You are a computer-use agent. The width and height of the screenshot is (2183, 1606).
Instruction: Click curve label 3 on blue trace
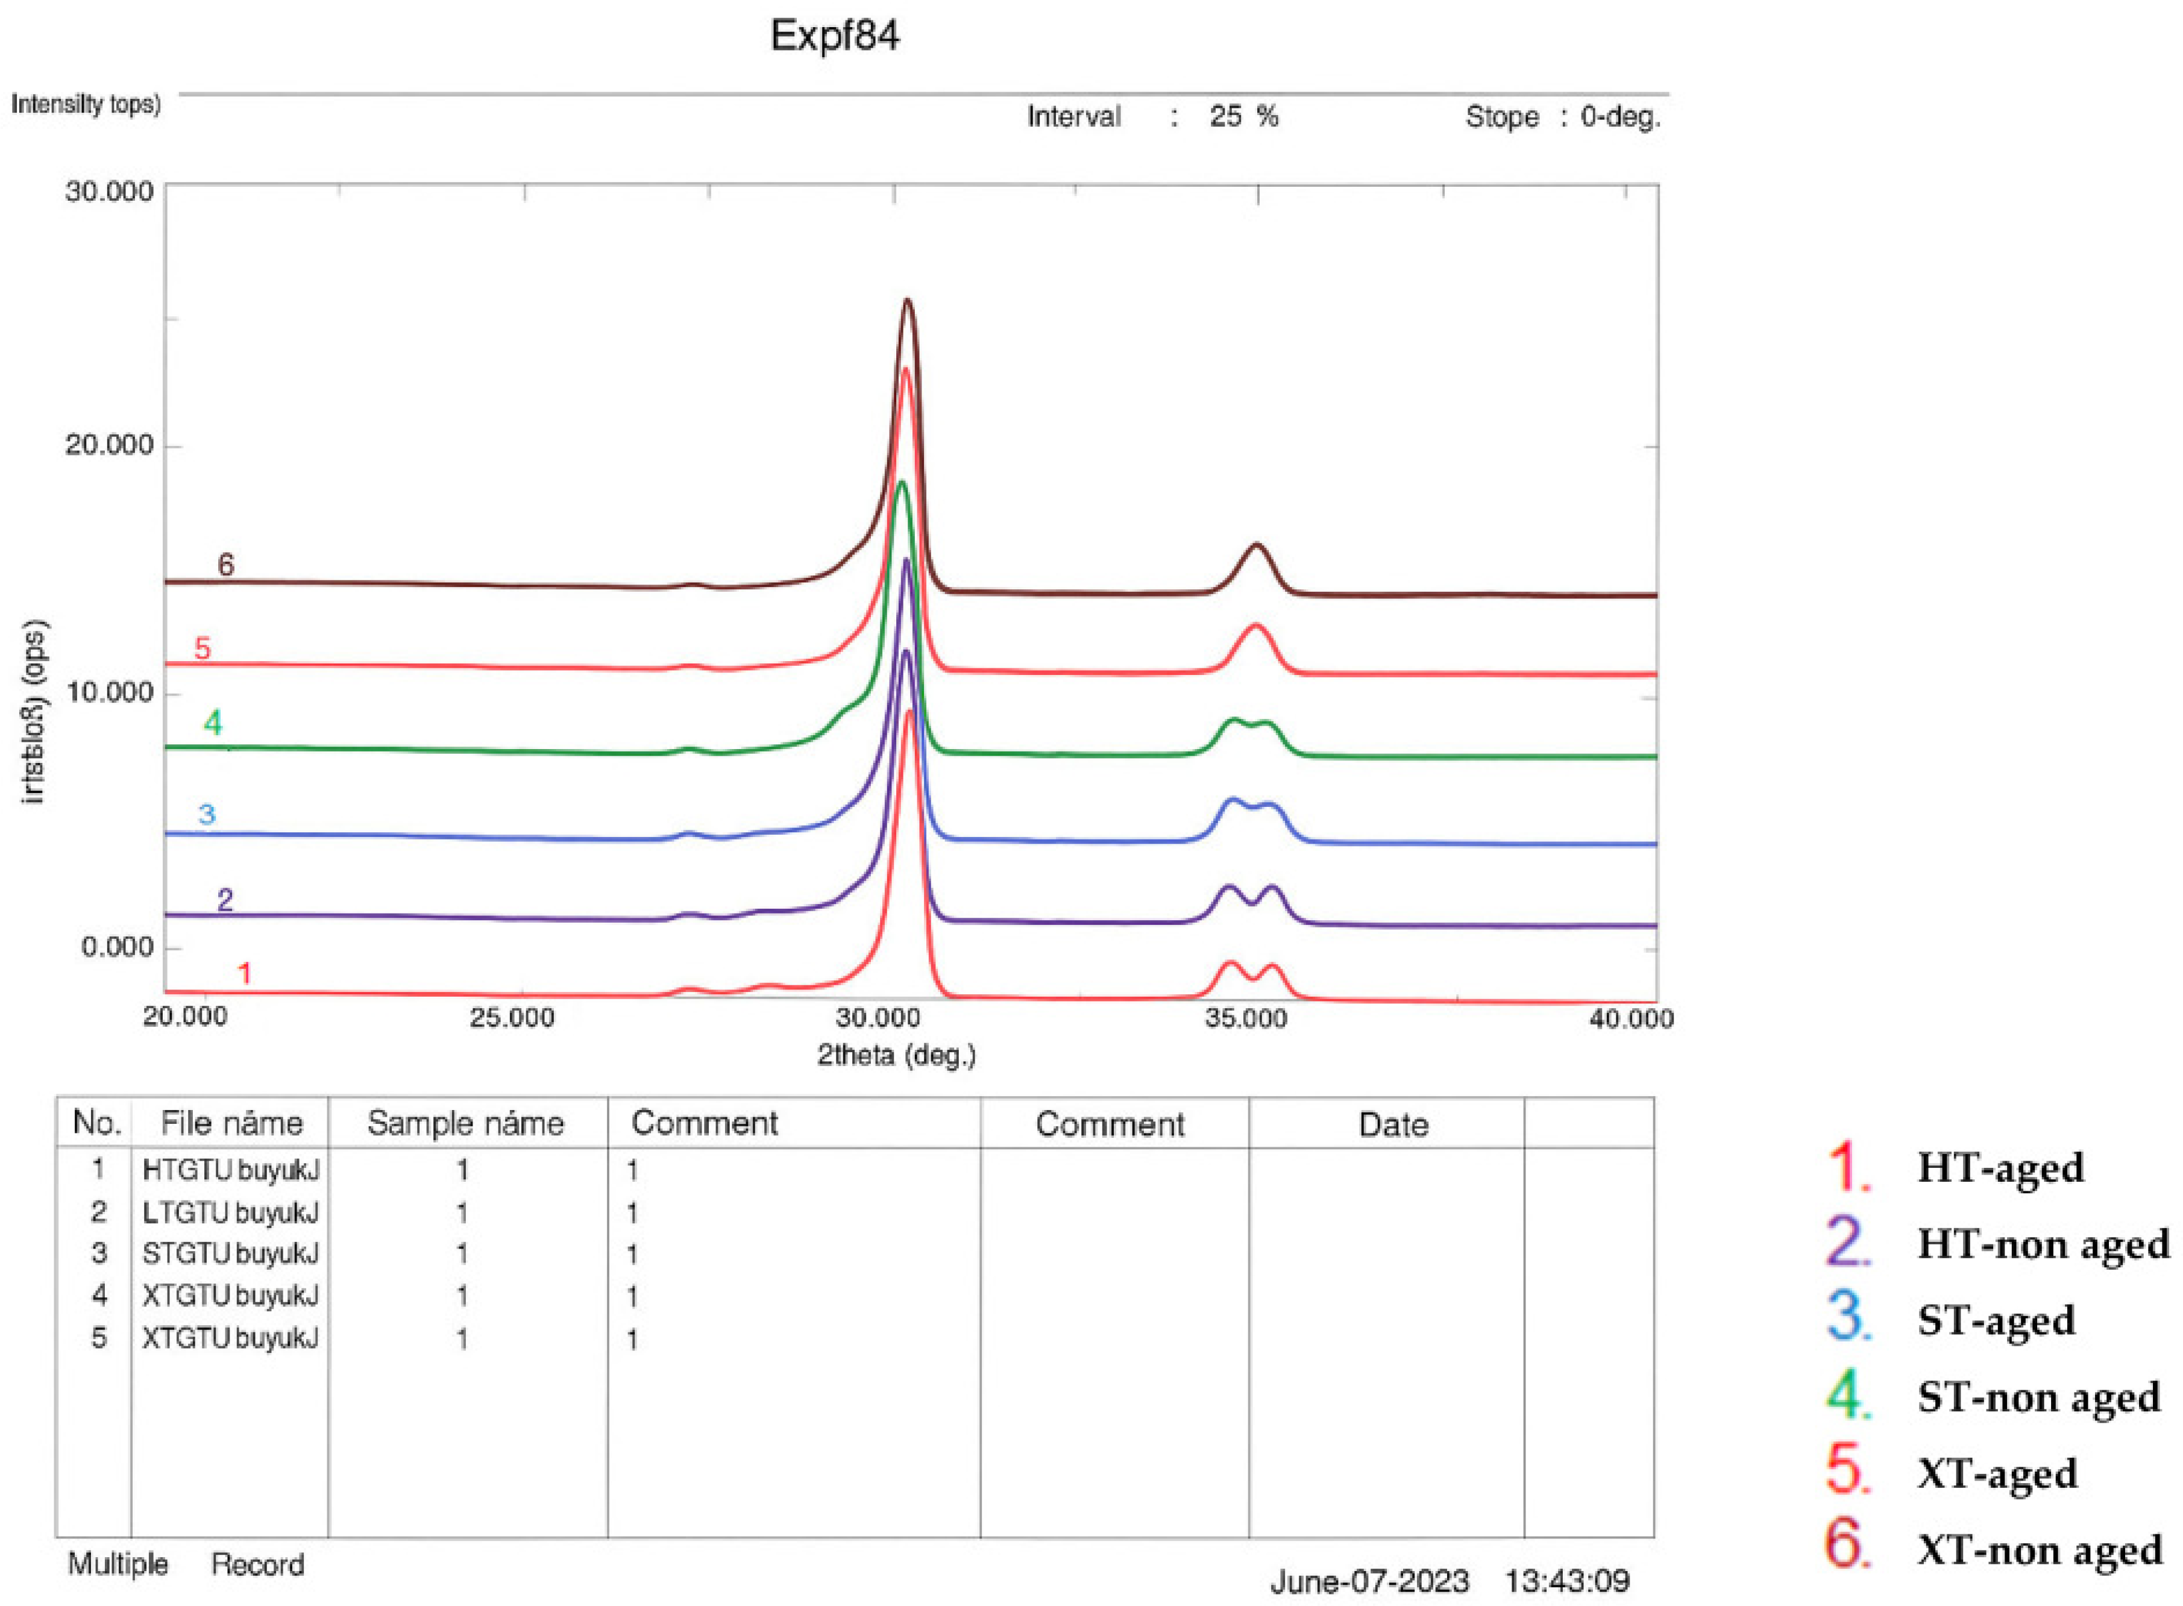tap(206, 815)
